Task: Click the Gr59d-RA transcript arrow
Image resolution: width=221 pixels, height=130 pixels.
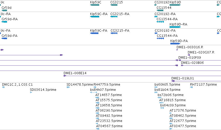Action: pyautogui.click(x=4, y=22)
